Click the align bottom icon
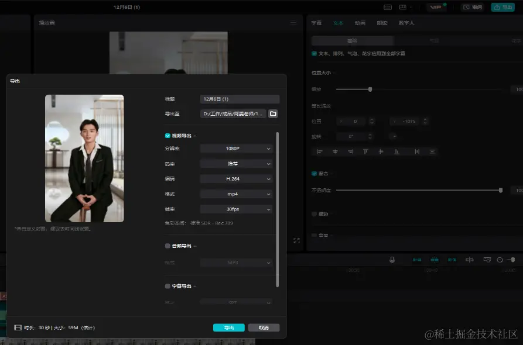523x345 pixels. [396, 151]
